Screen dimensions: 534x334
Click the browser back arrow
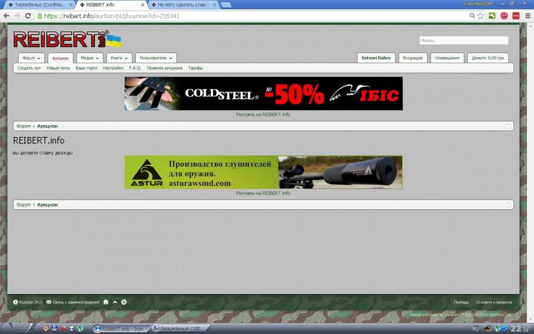pyautogui.click(x=6, y=16)
